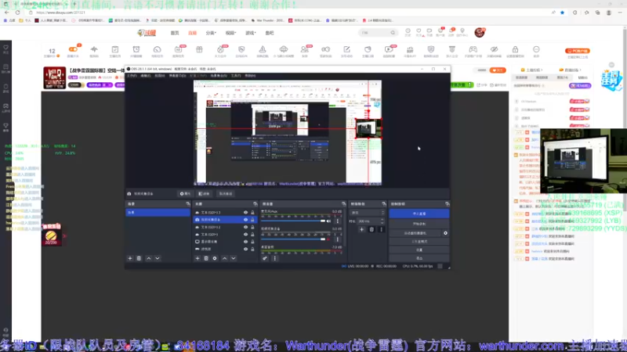Add a new scene in OBS Scenes panel
This screenshot has height=352, width=627.
130,259
